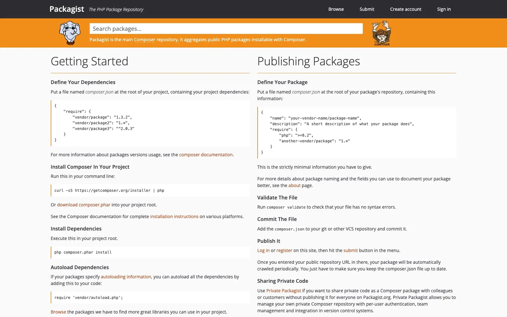Open the about page link
Viewport: 507px width, 317px height.
point(294,185)
